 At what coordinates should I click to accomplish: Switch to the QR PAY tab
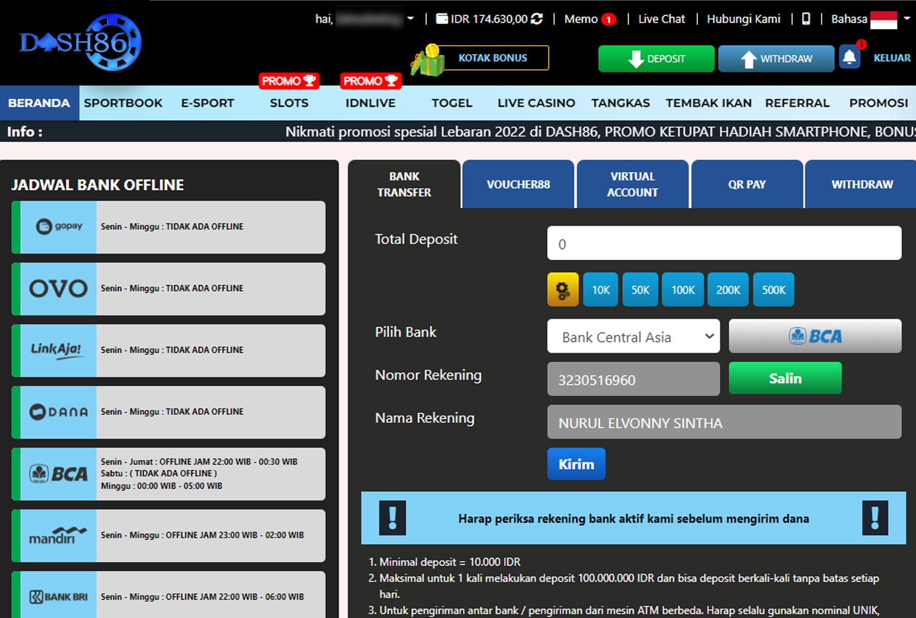[x=747, y=184]
